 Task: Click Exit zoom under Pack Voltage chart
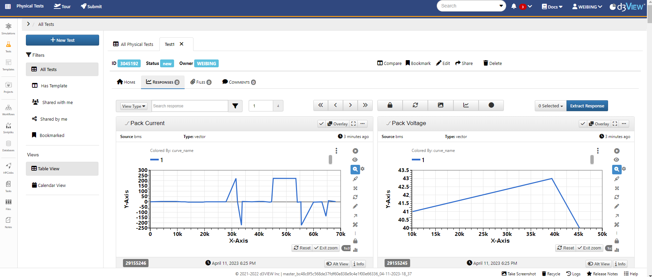[589, 248]
